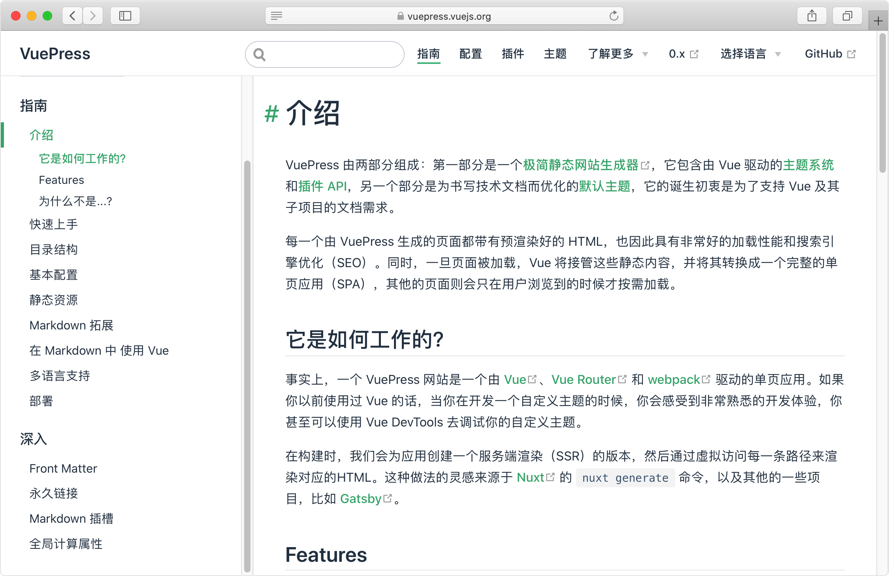Select 介绍 in the sidebar

point(41,135)
